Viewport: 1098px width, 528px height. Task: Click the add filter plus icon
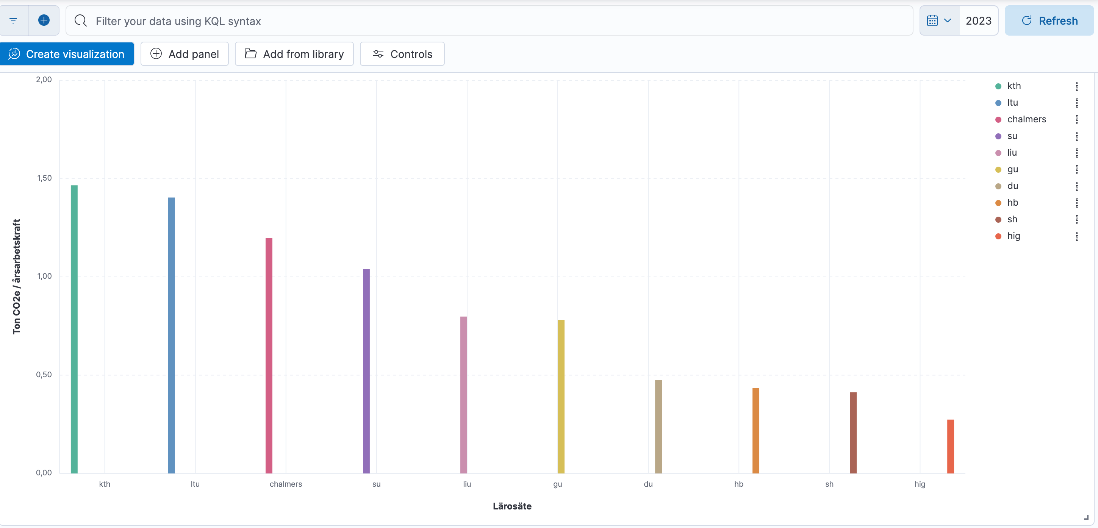coord(44,20)
